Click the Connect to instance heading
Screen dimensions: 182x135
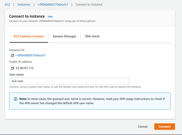click(x=27, y=16)
